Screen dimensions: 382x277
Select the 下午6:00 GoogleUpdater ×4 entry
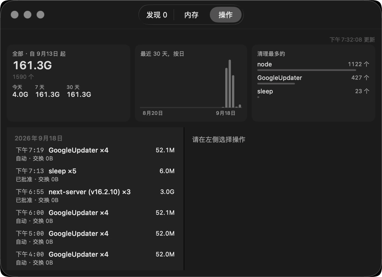(x=95, y=216)
